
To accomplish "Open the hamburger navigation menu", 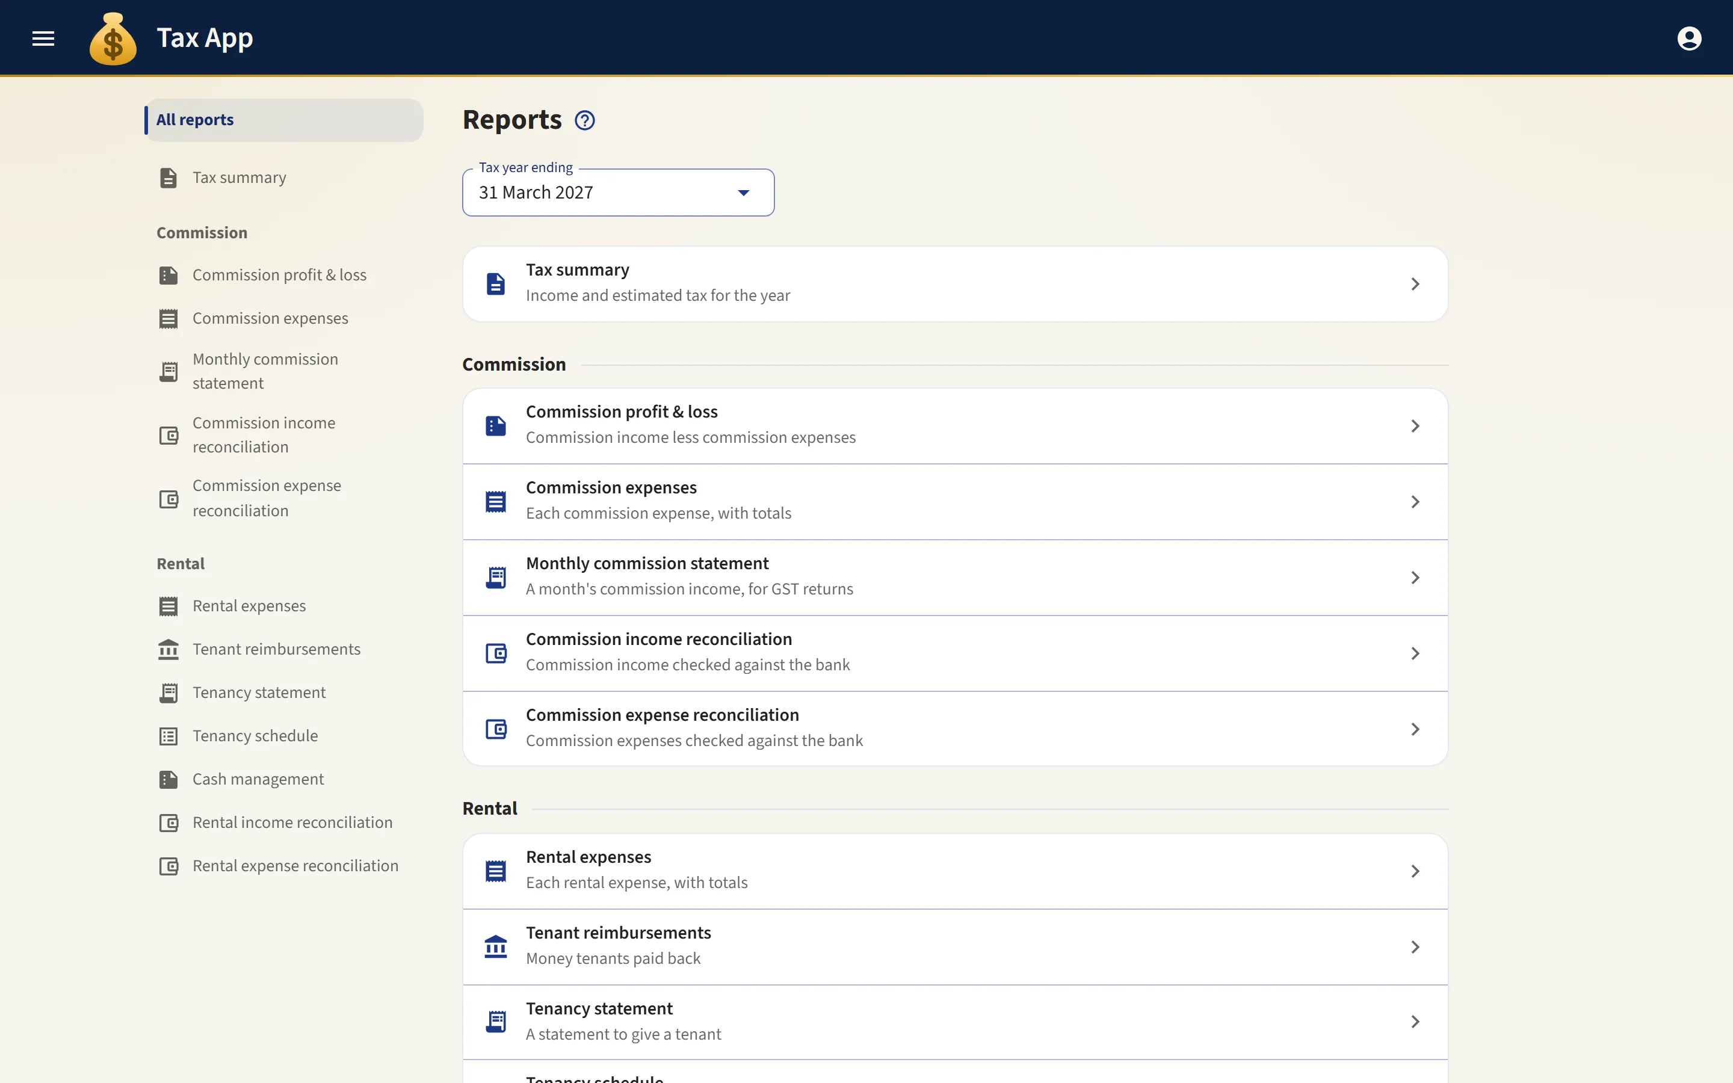I will (x=43, y=38).
